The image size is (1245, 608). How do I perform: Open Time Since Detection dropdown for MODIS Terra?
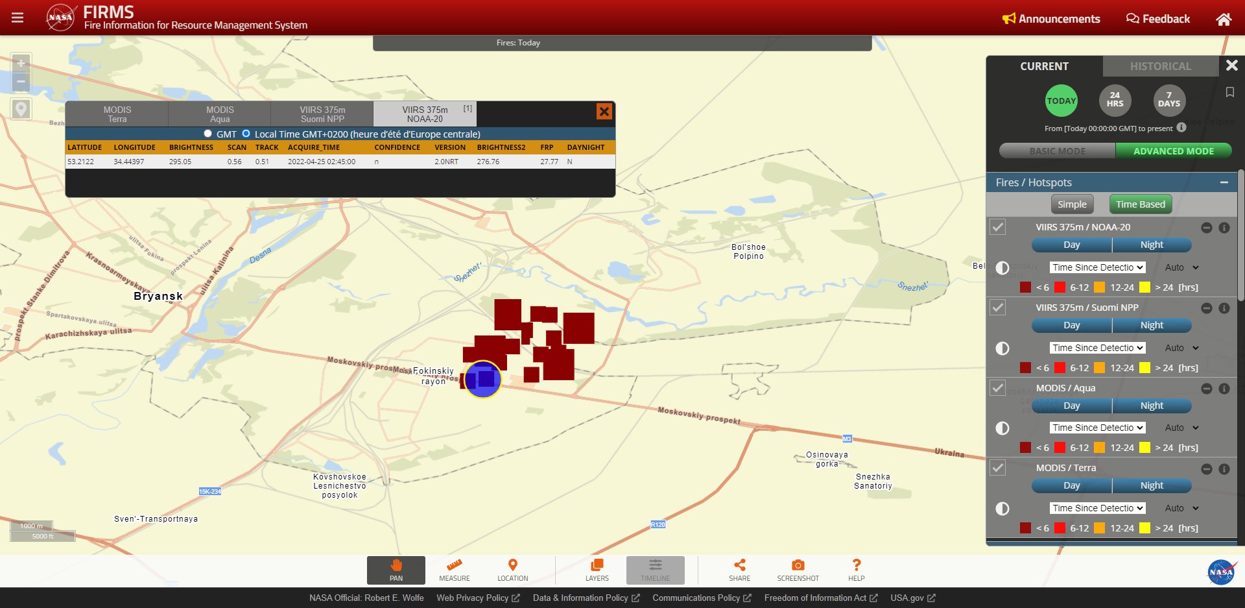(x=1097, y=508)
